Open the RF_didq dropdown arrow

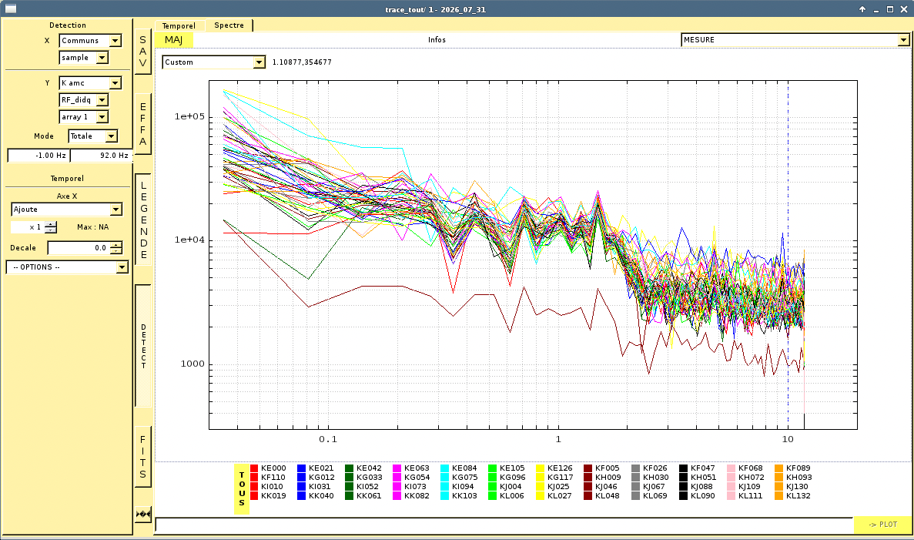coord(102,99)
